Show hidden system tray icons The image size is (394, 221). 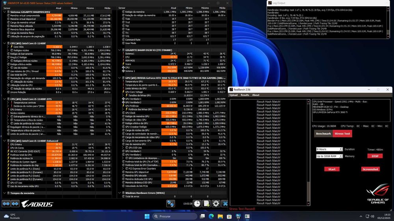(x=361, y=216)
